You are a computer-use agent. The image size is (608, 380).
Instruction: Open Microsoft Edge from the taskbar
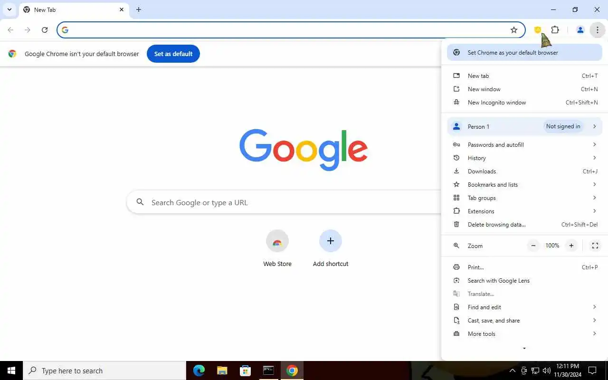tap(199, 370)
